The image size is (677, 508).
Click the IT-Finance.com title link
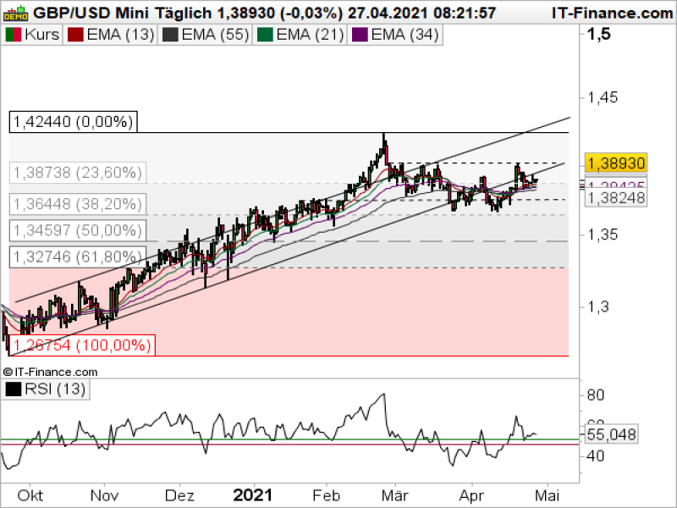pyautogui.click(x=612, y=14)
